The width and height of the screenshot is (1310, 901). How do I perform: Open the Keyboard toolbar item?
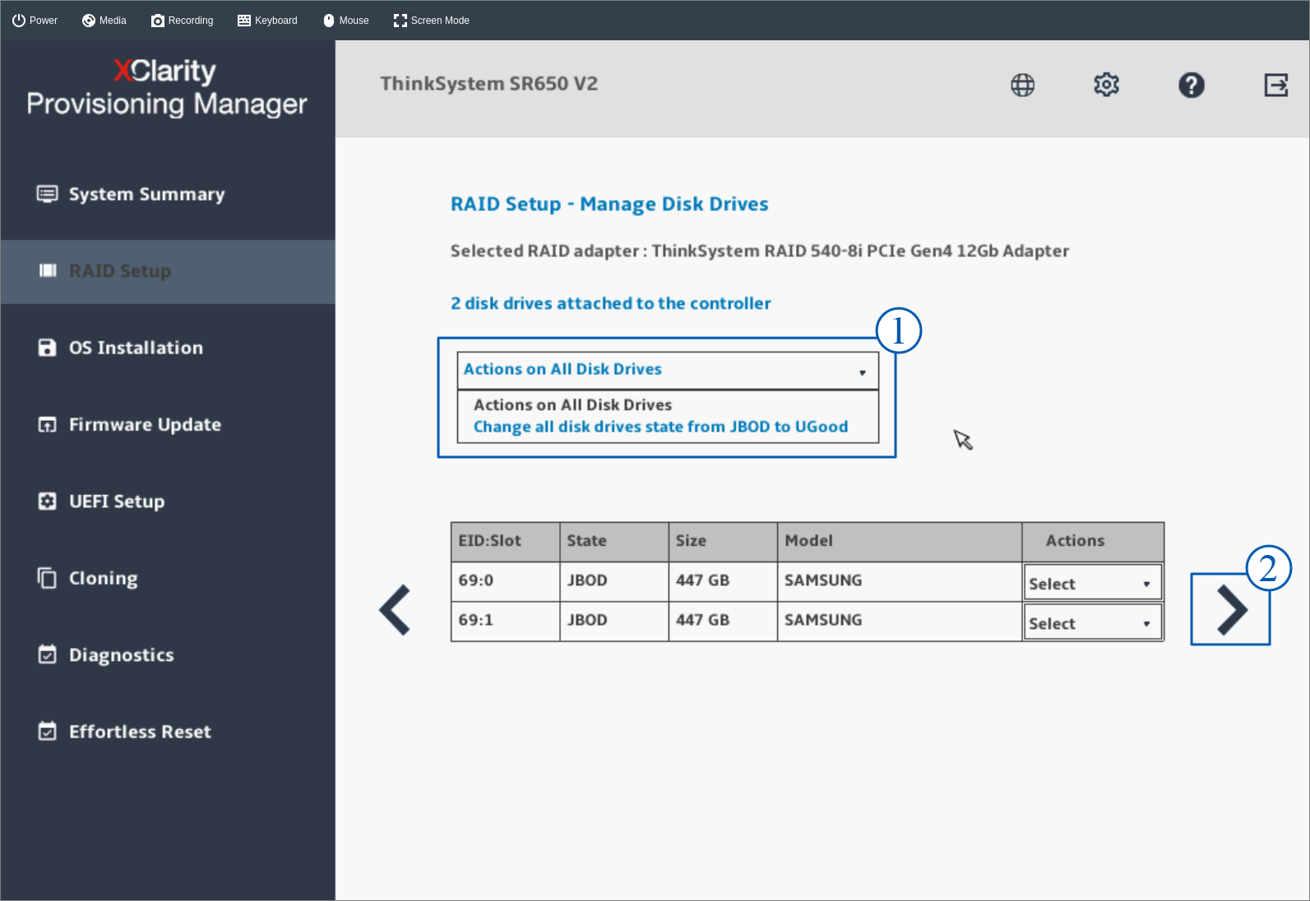pyautogui.click(x=267, y=21)
